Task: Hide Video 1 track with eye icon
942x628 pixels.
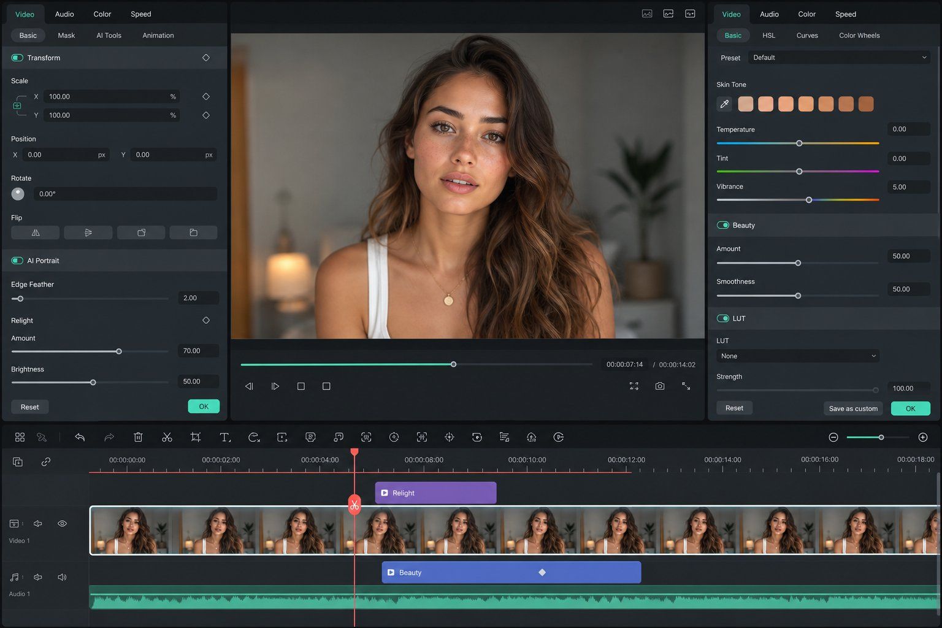Action: 62,524
